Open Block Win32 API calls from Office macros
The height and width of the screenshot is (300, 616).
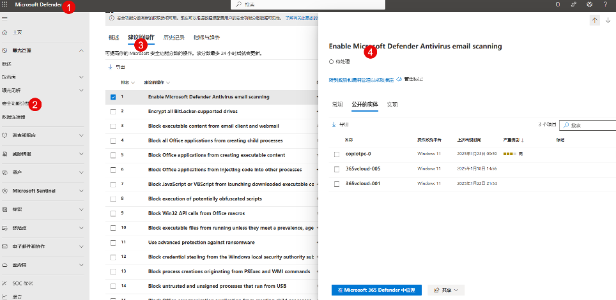(196, 213)
